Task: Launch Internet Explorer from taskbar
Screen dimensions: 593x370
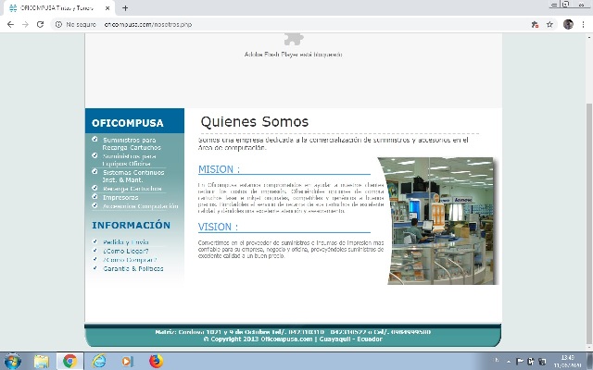Action: coord(99,362)
